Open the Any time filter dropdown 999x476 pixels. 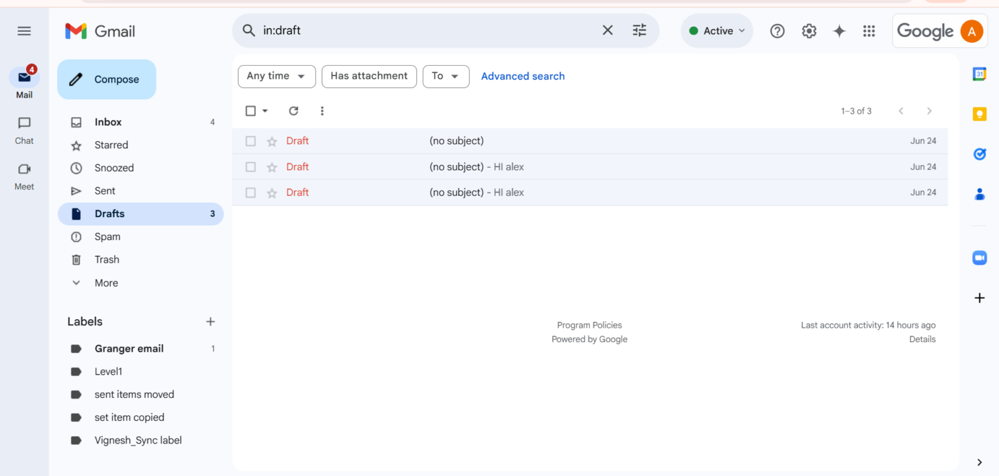[x=276, y=76]
